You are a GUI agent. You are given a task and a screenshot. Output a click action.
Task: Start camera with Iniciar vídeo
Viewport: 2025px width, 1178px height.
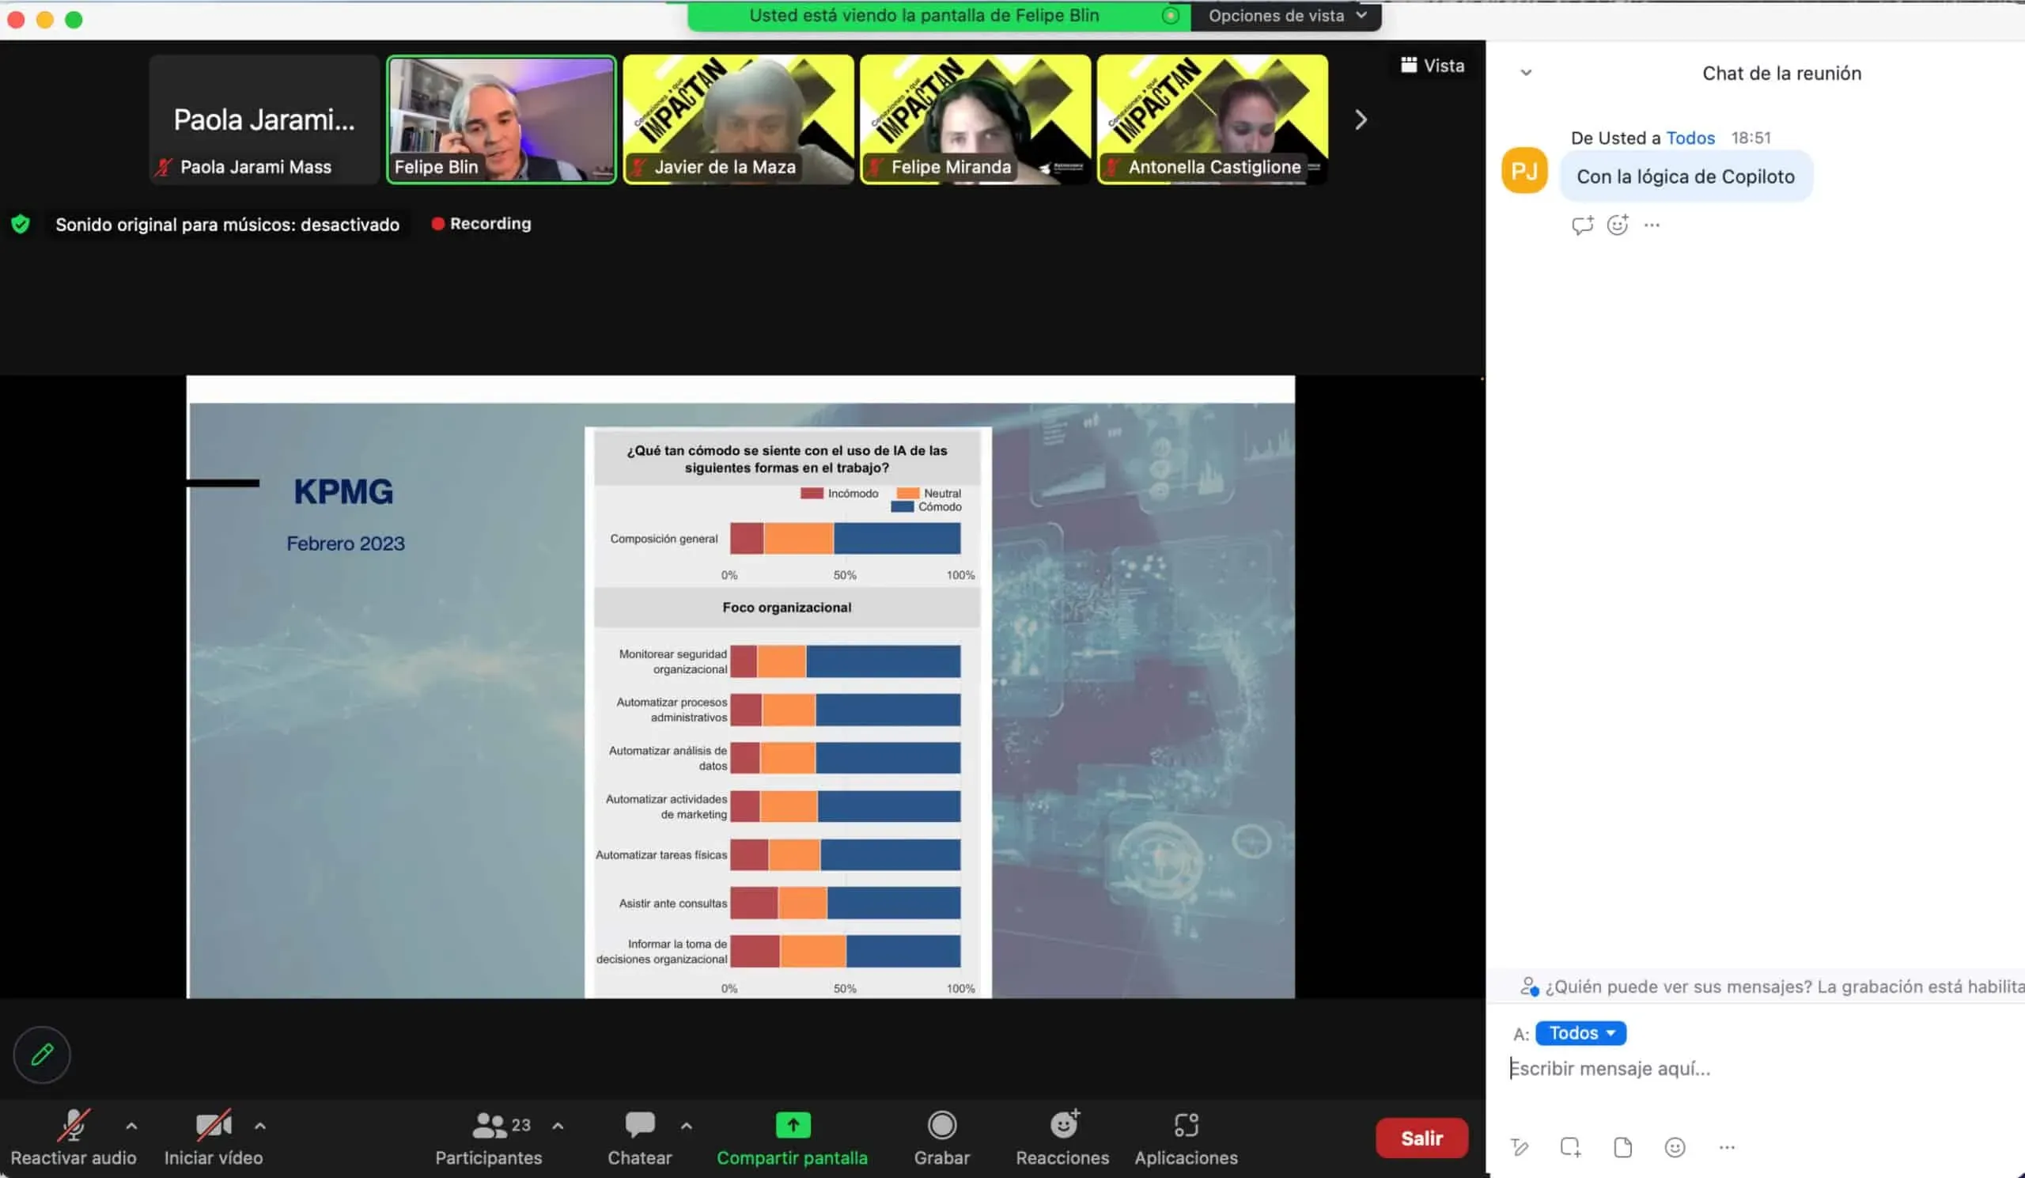[213, 1137]
